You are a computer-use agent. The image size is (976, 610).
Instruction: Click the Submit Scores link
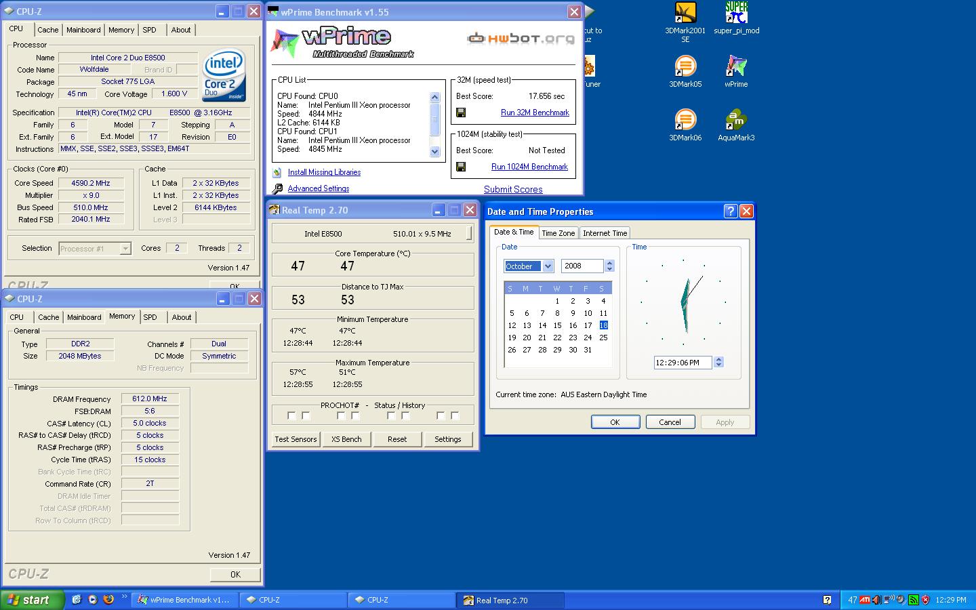tap(513, 190)
